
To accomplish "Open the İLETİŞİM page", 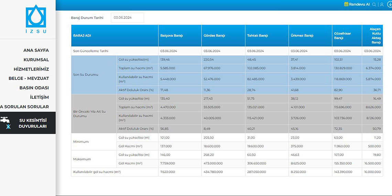I will pyautogui.click(x=39, y=97).
